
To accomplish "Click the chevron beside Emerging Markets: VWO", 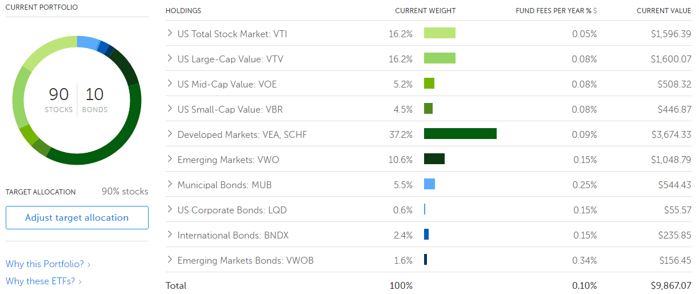I will pos(170,159).
